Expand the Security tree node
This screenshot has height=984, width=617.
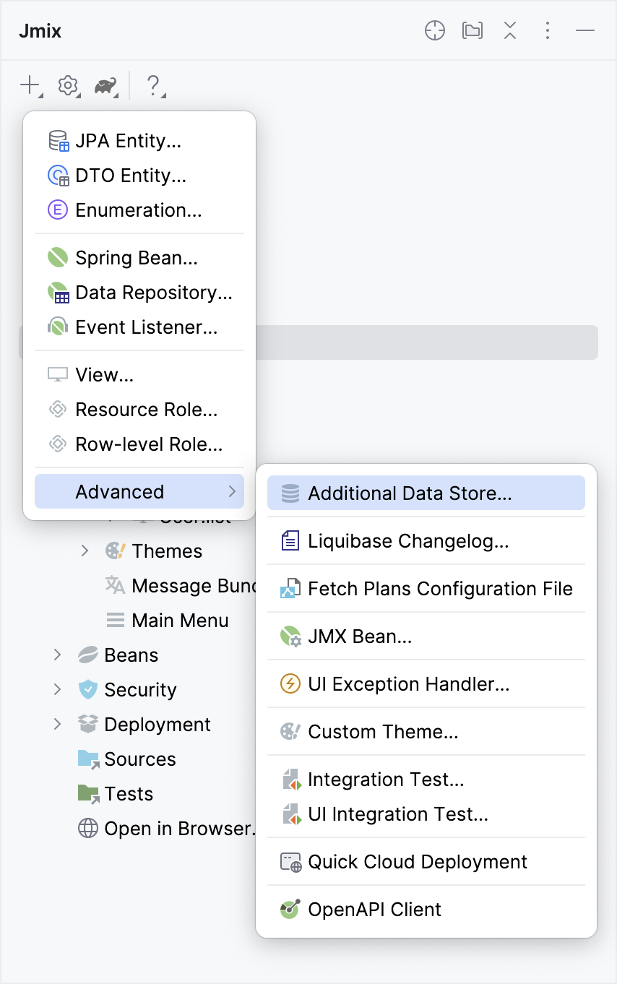pyautogui.click(x=58, y=690)
